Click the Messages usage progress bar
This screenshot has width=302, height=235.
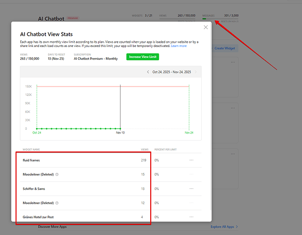(220, 19)
